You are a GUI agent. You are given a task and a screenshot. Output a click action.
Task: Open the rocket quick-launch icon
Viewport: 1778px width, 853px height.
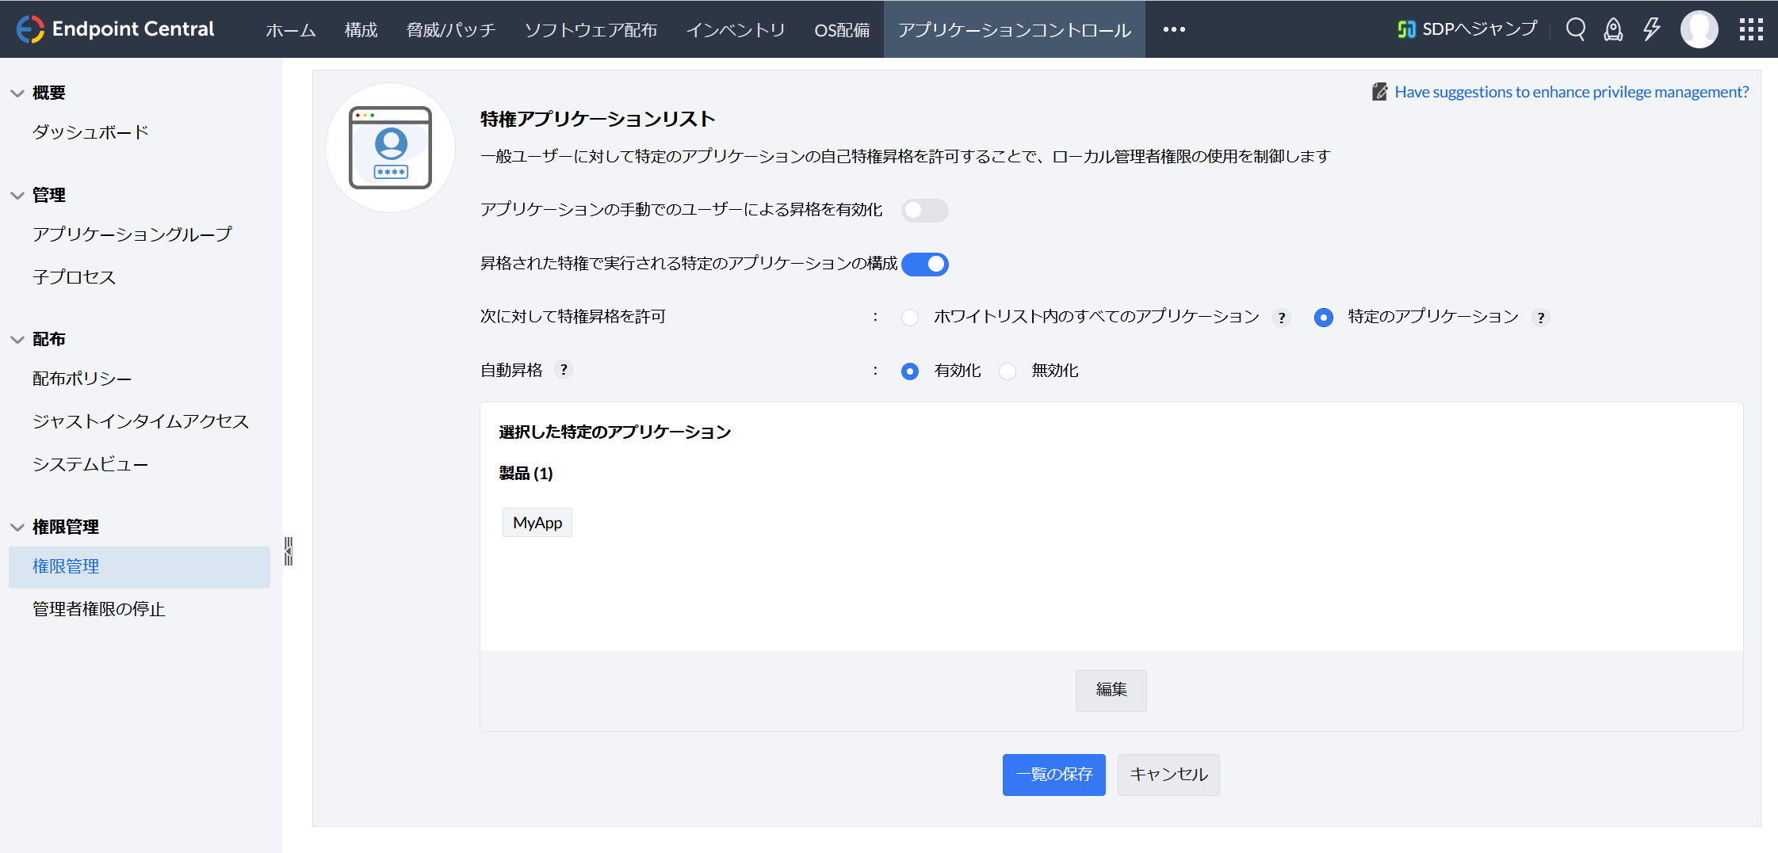[1613, 29]
